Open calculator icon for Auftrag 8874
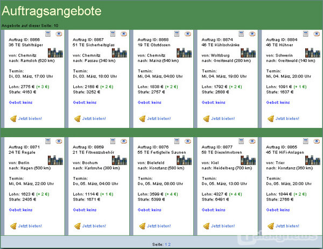Image resolution: width=323 pixels, height=249 pixels. (241, 34)
